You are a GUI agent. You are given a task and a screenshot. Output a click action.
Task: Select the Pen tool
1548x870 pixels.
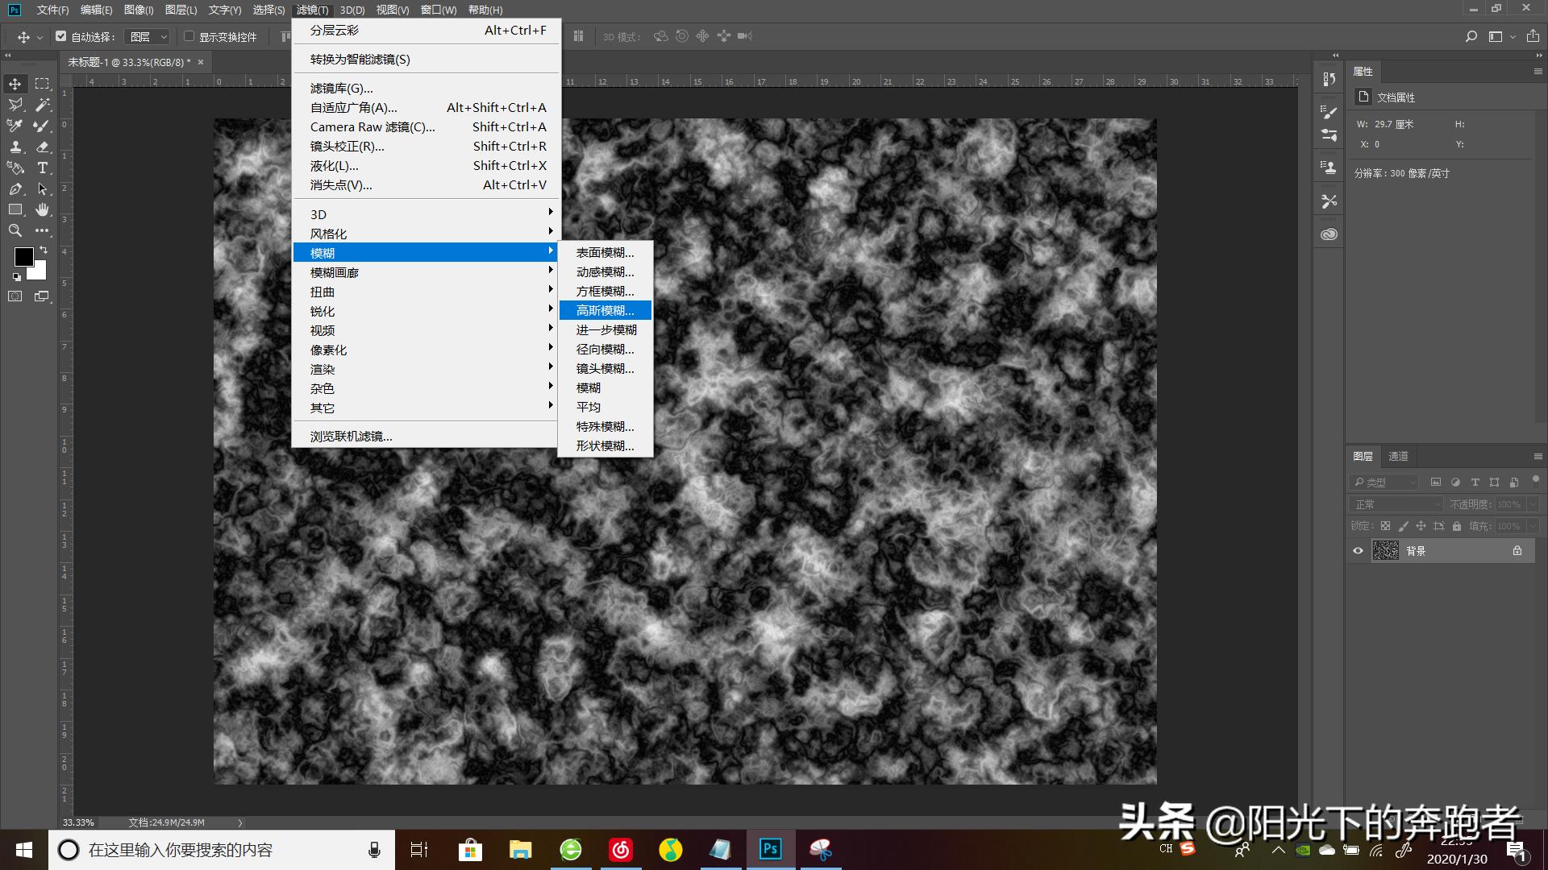(x=15, y=188)
